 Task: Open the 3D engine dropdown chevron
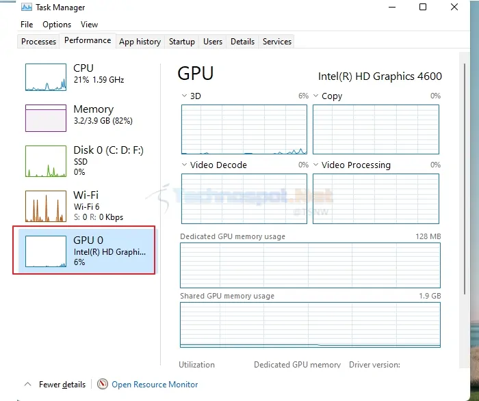point(184,96)
